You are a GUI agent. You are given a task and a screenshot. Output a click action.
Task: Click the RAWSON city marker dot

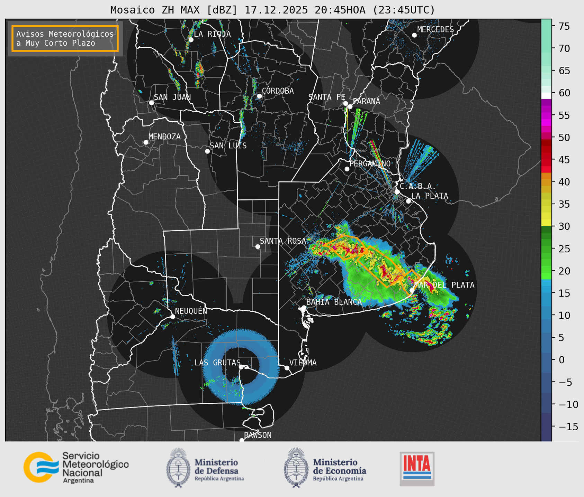(242, 440)
